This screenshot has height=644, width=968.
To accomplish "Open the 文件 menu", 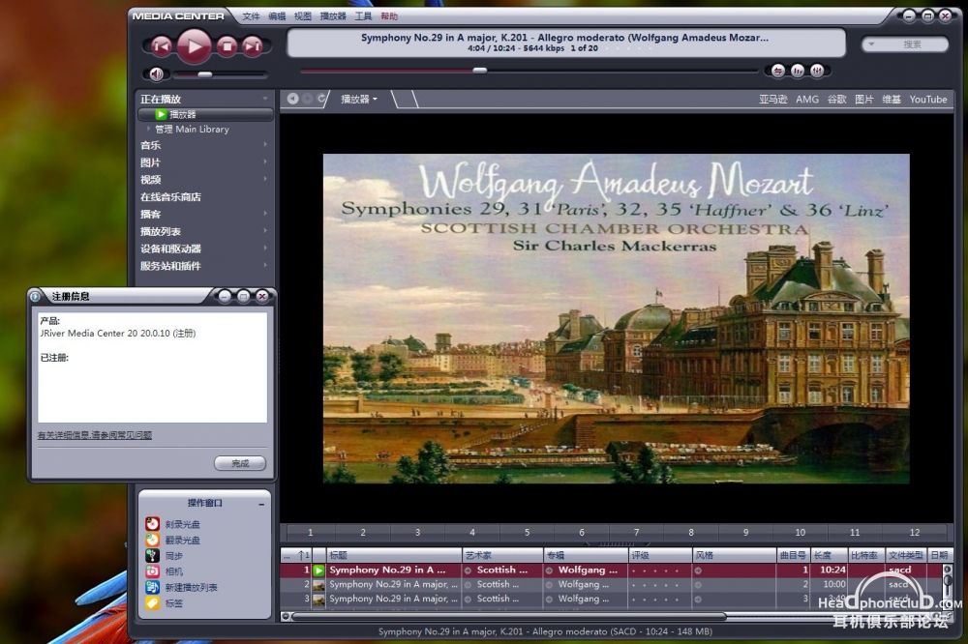I will pos(252,16).
